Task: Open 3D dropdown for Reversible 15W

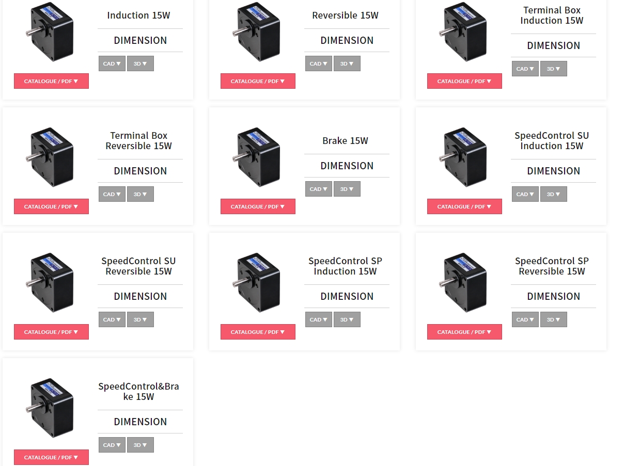Action: pos(347,63)
